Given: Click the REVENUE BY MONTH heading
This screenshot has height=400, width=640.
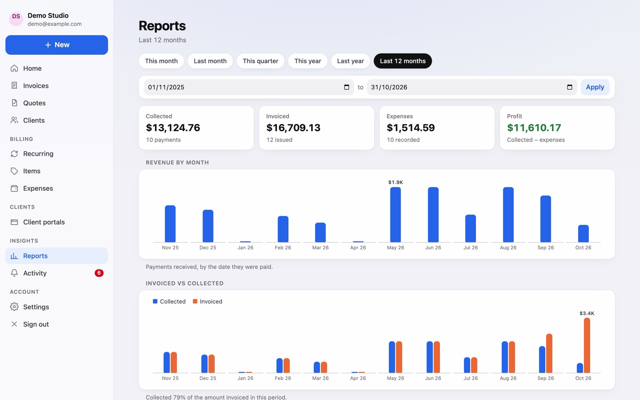Looking at the screenshot, I should click(x=177, y=162).
